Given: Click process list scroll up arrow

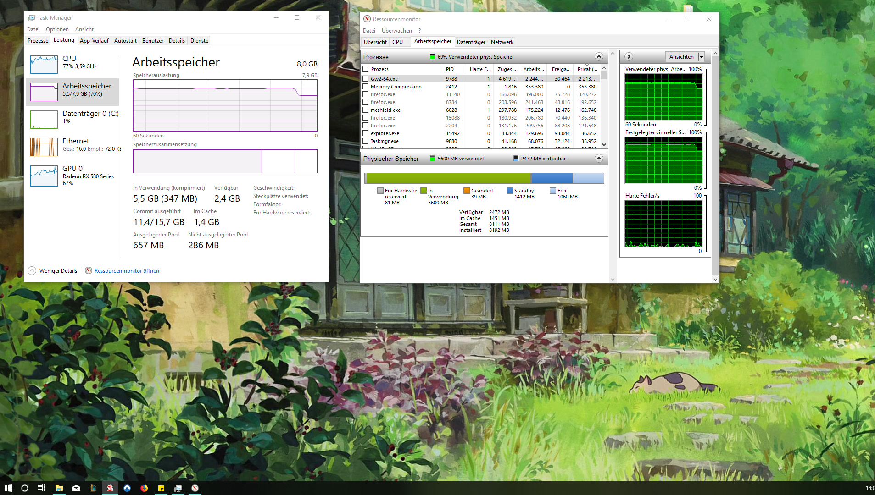Looking at the screenshot, I should 604,68.
